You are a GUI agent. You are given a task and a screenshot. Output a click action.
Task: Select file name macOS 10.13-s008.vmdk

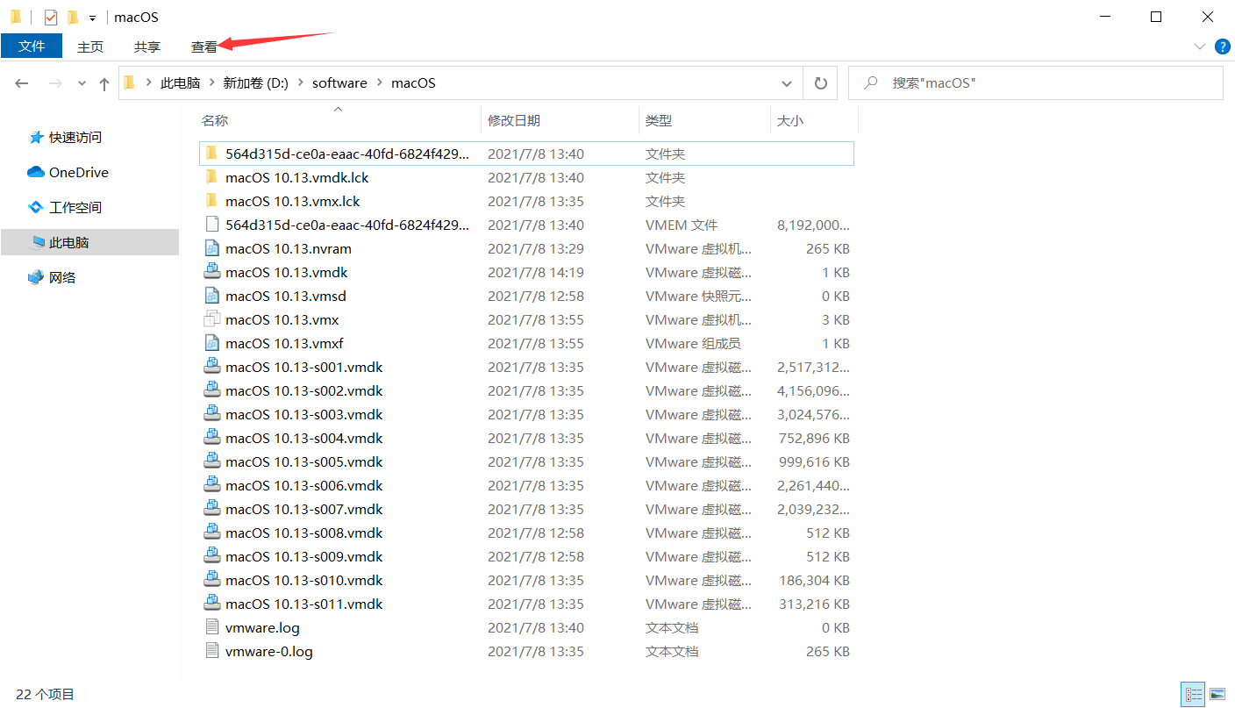[304, 533]
